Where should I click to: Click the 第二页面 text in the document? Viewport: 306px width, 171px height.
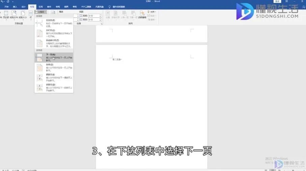pyautogui.click(x=117, y=60)
